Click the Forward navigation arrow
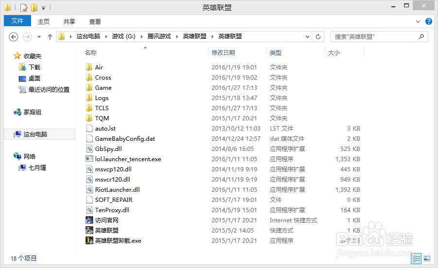The image size is (438, 268). tap(27, 36)
